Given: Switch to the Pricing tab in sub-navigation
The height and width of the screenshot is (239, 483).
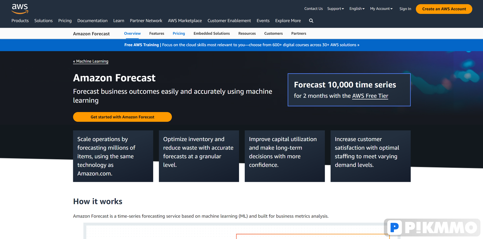Looking at the screenshot, I should click(x=179, y=33).
